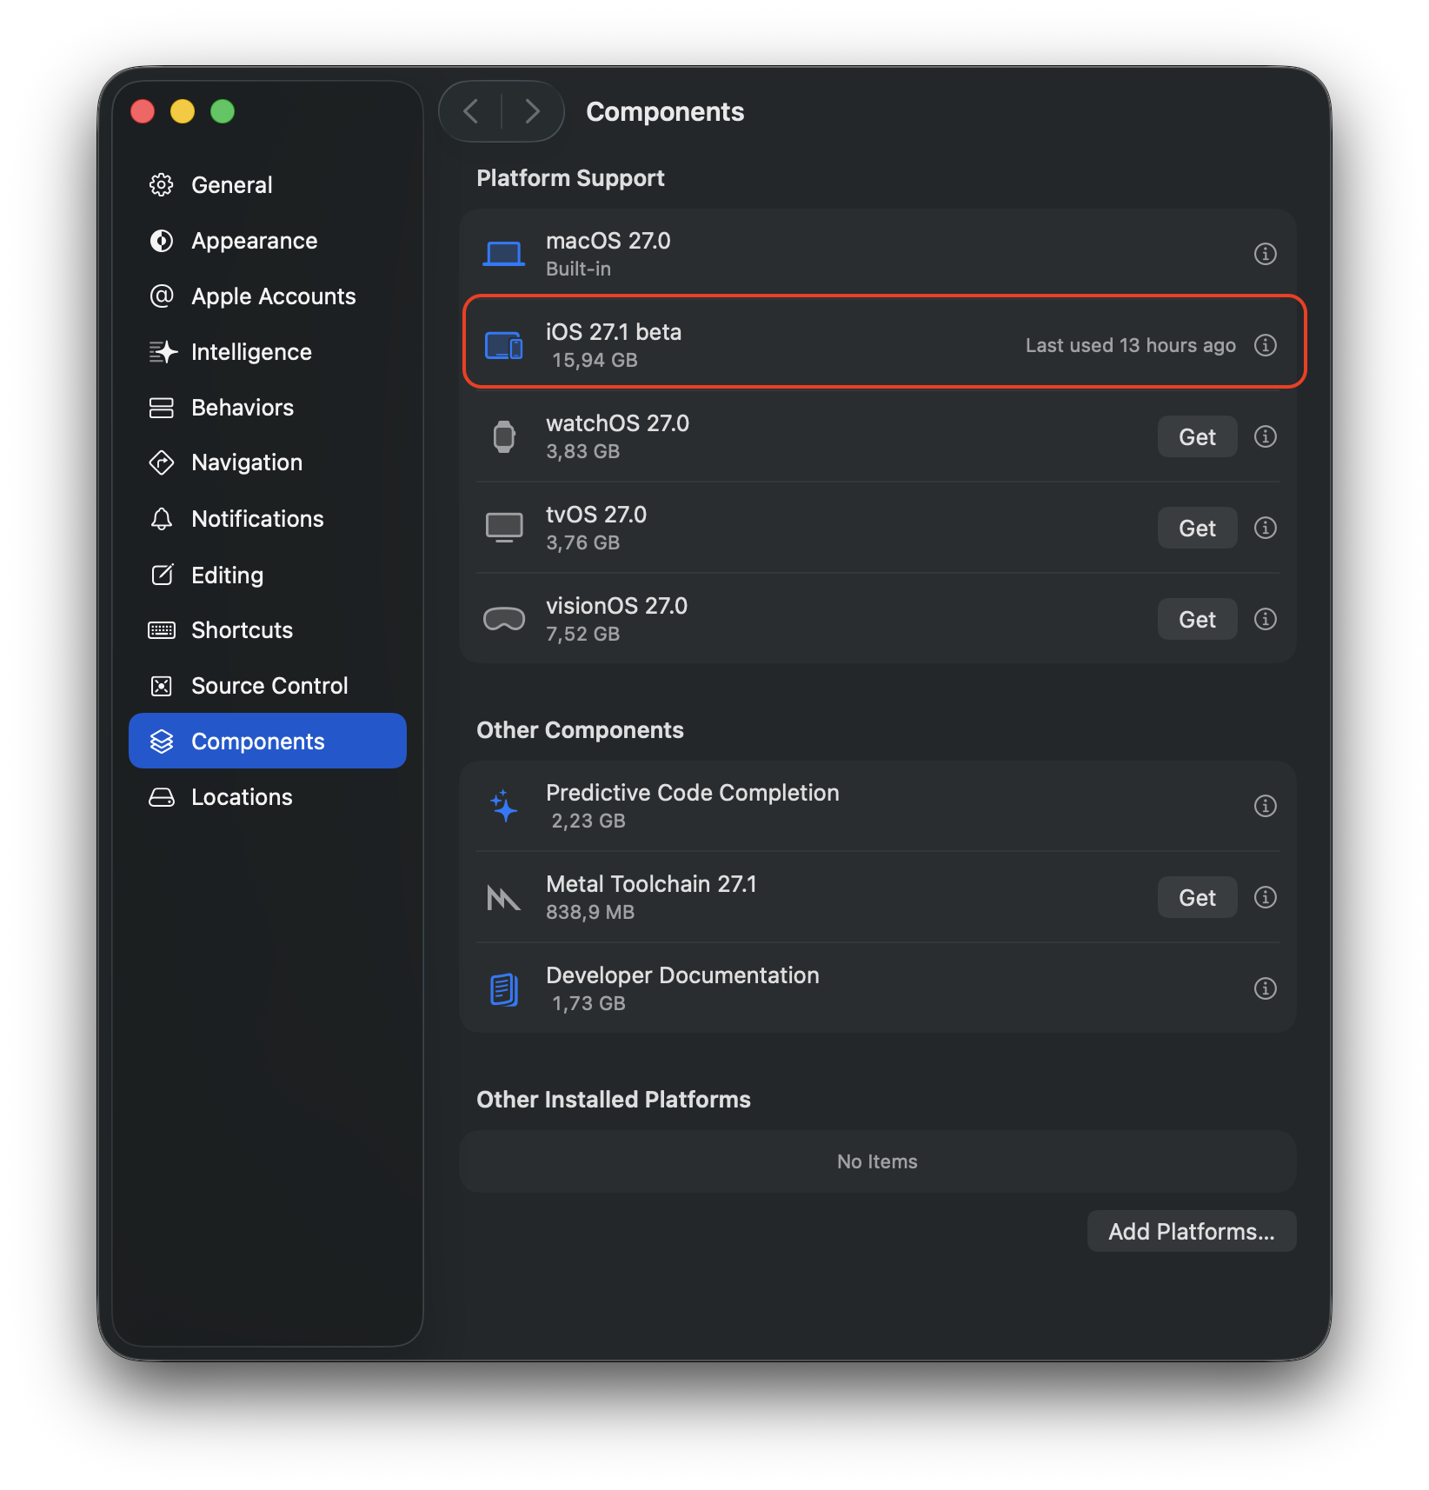Show info for macOS 27.0
Screen dimensions: 1429x1490
click(x=1266, y=254)
